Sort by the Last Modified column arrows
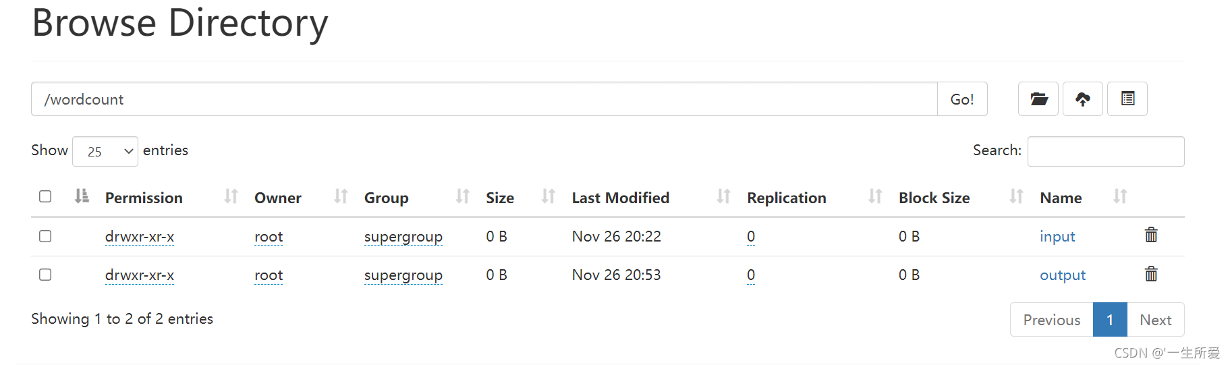This screenshot has height=365, width=1230. (723, 196)
